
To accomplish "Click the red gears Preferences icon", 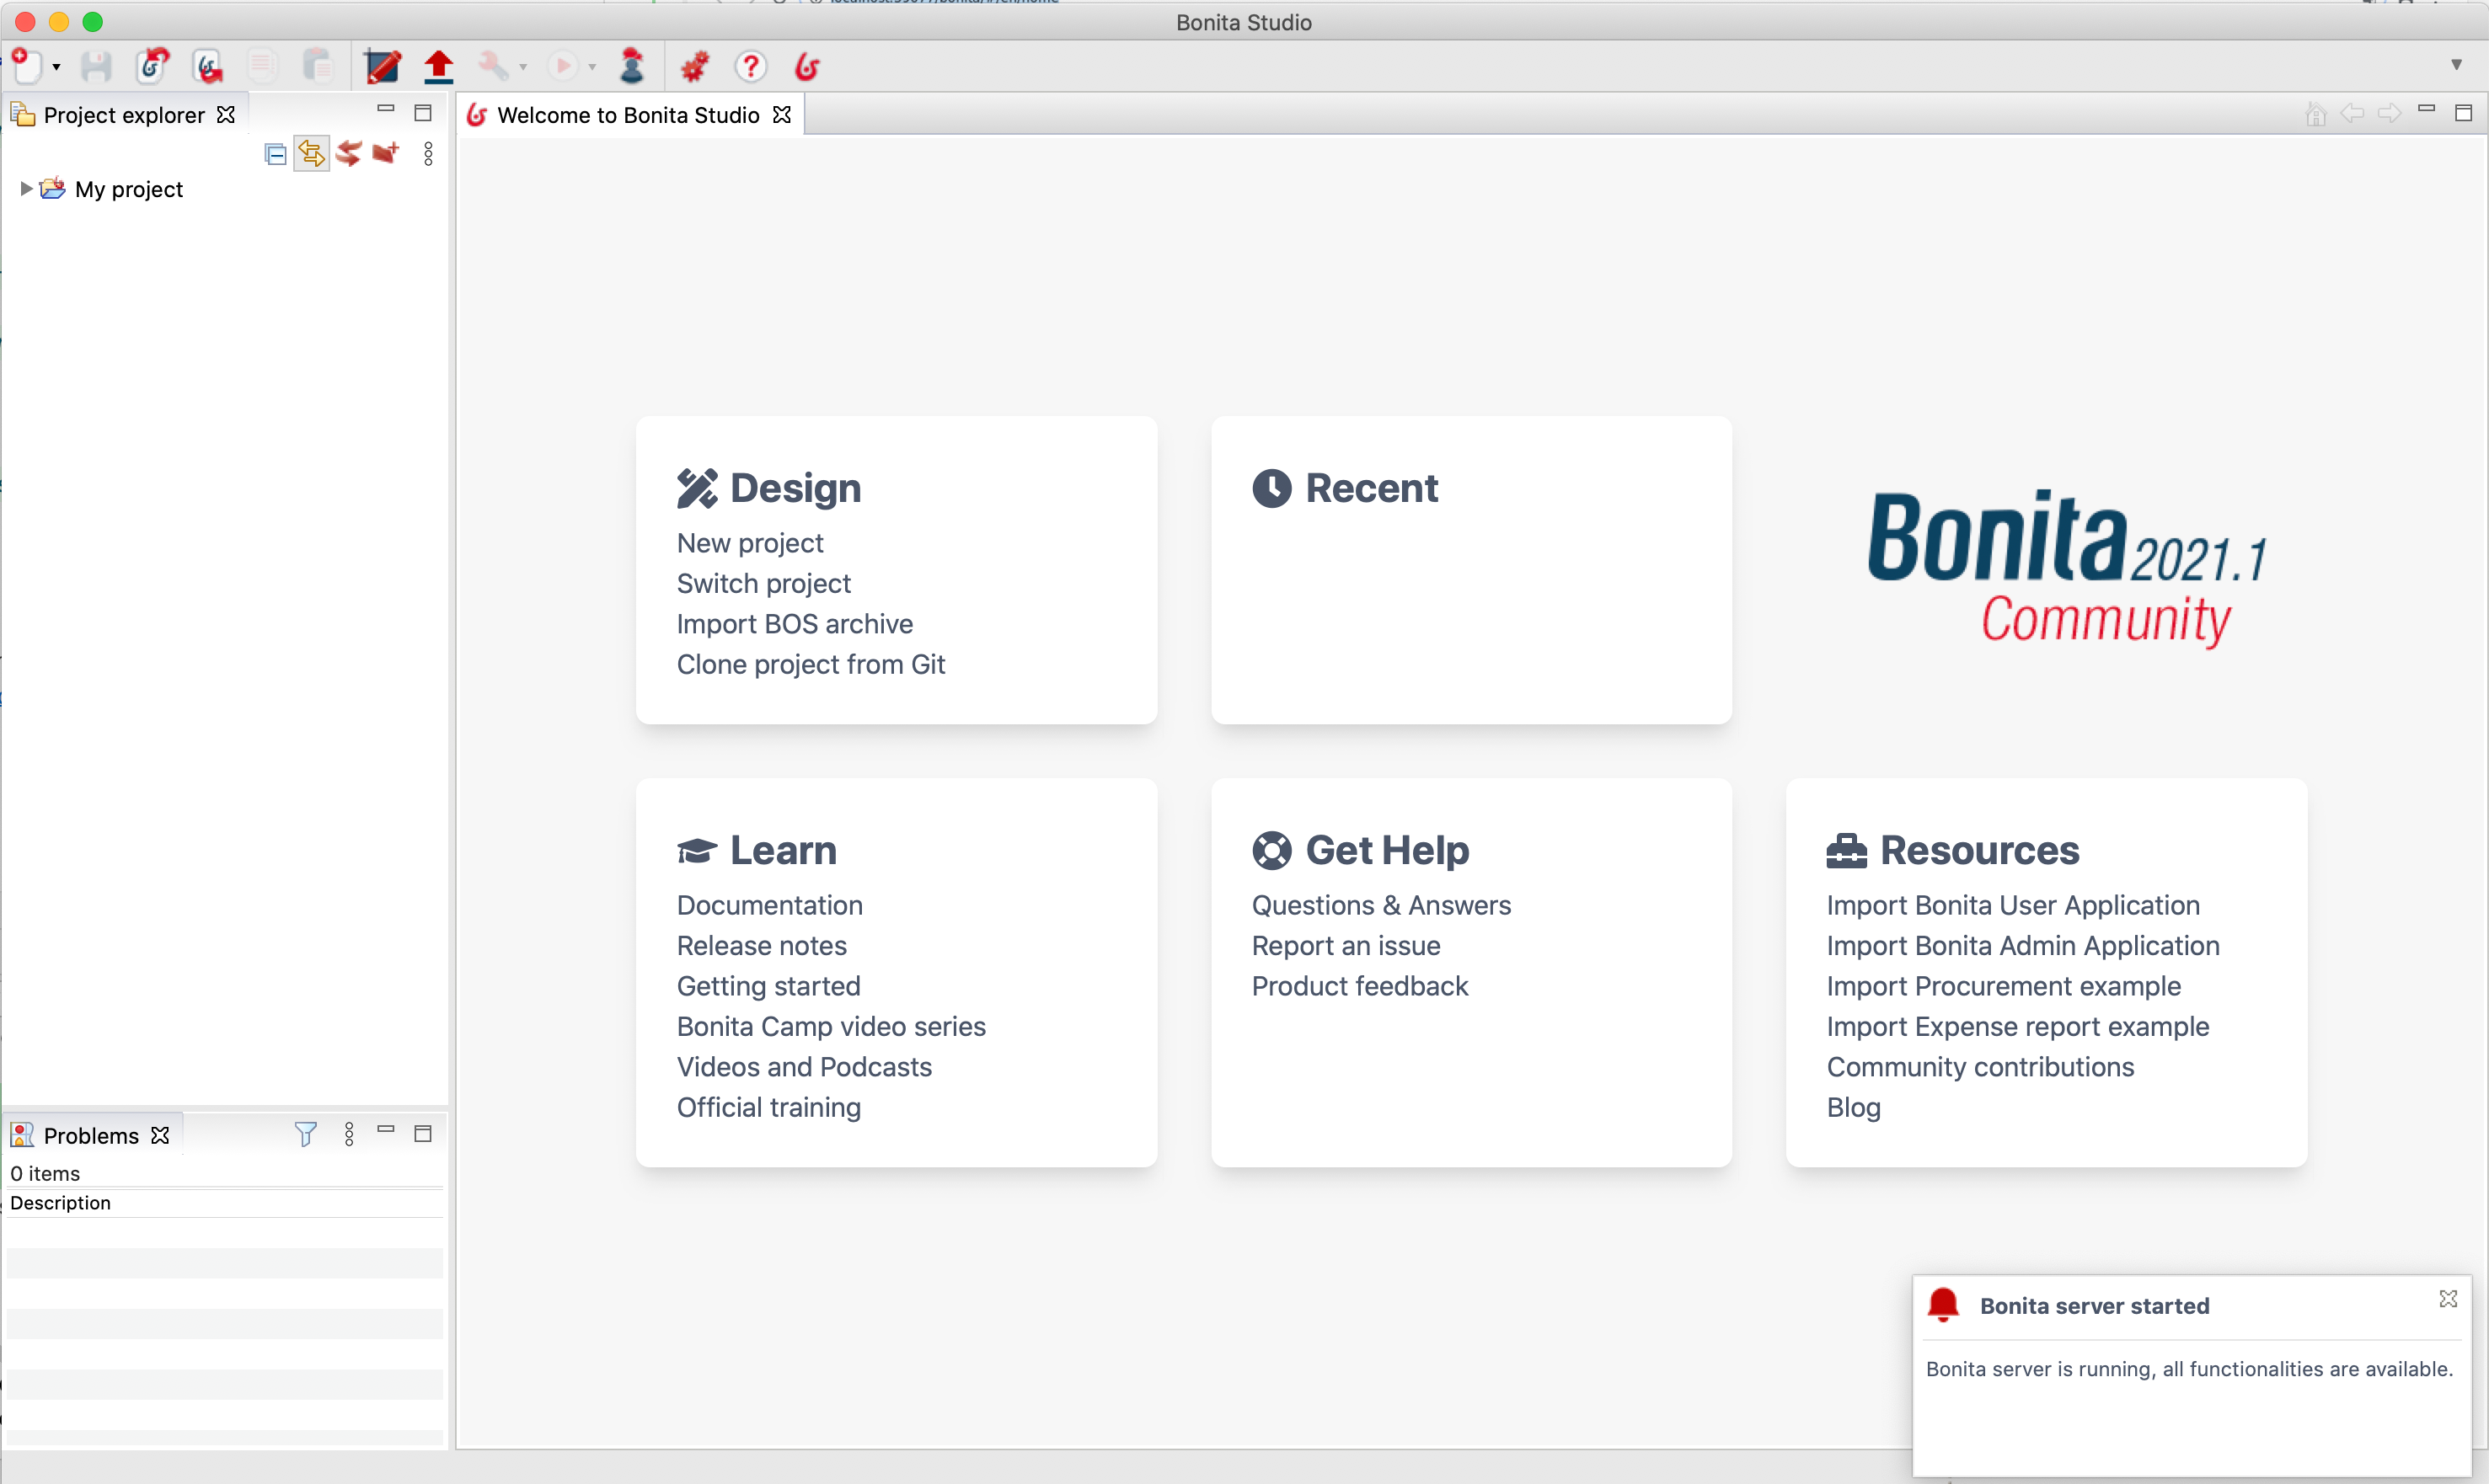I will [x=694, y=66].
